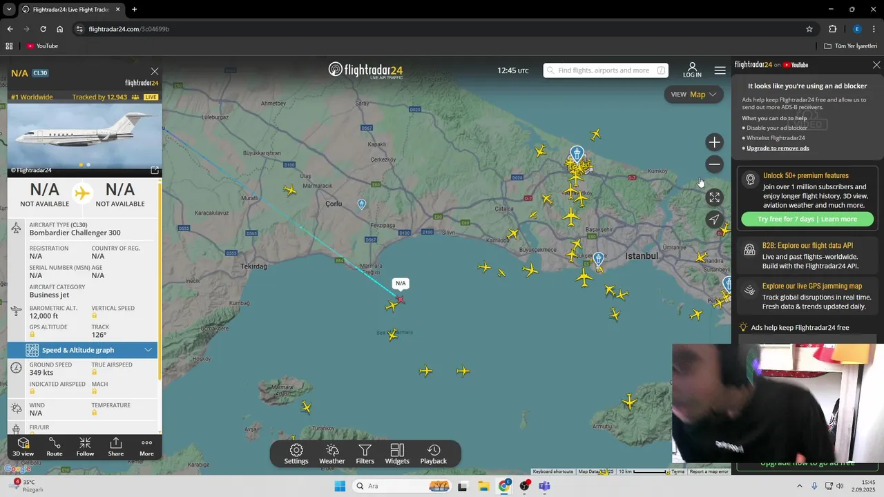Click the Log In user icon

point(692,70)
